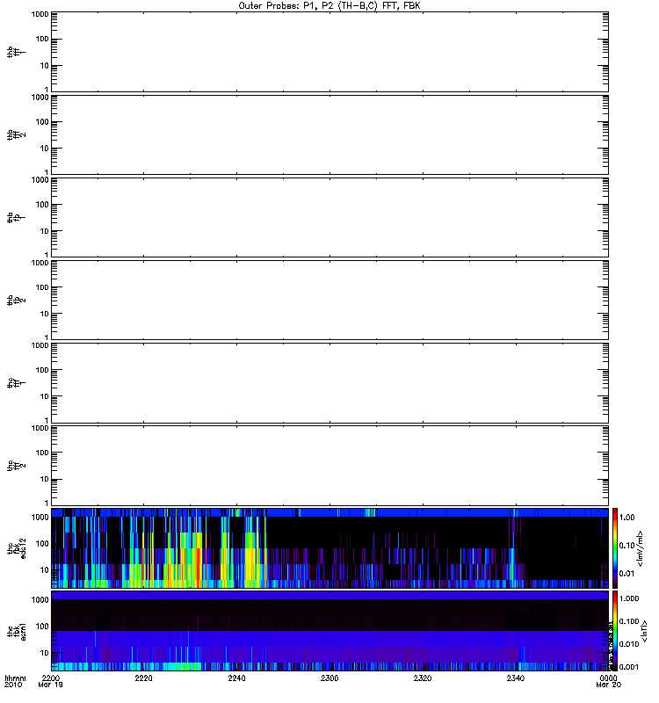Click the "2010" year label
659x703 pixels.
point(13,685)
